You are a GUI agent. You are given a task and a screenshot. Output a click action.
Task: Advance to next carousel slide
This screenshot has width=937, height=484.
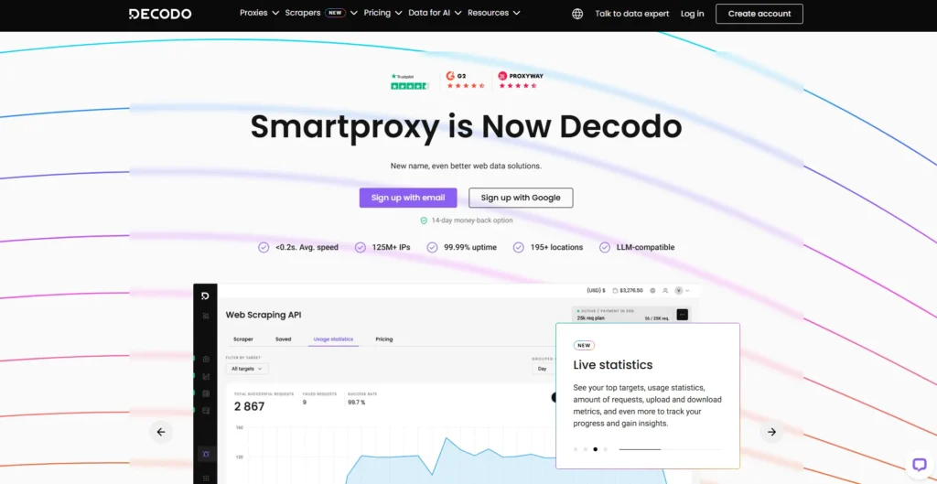tap(771, 432)
